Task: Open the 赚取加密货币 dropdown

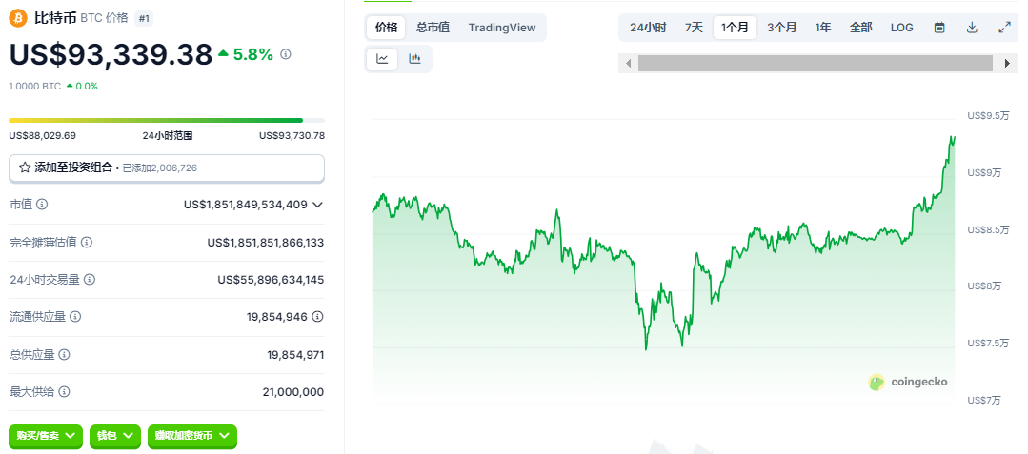Action: tap(192, 436)
